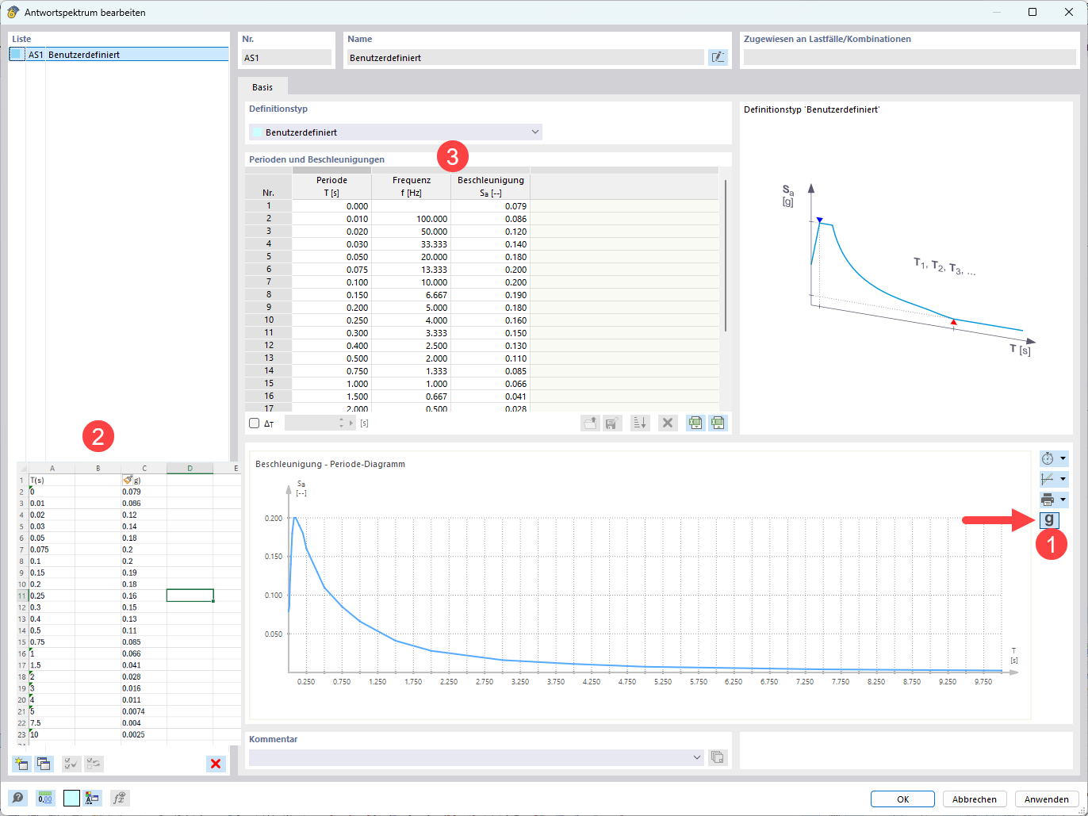The width and height of the screenshot is (1088, 816).
Task: Click the select all checkmarks icon
Action: (x=71, y=764)
